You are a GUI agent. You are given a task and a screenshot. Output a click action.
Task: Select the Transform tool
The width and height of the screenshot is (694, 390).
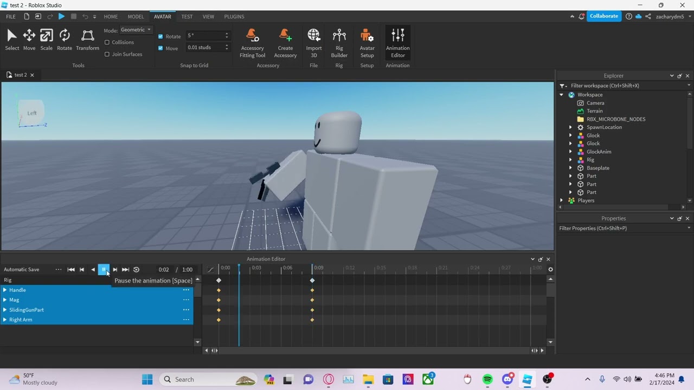pos(87,40)
